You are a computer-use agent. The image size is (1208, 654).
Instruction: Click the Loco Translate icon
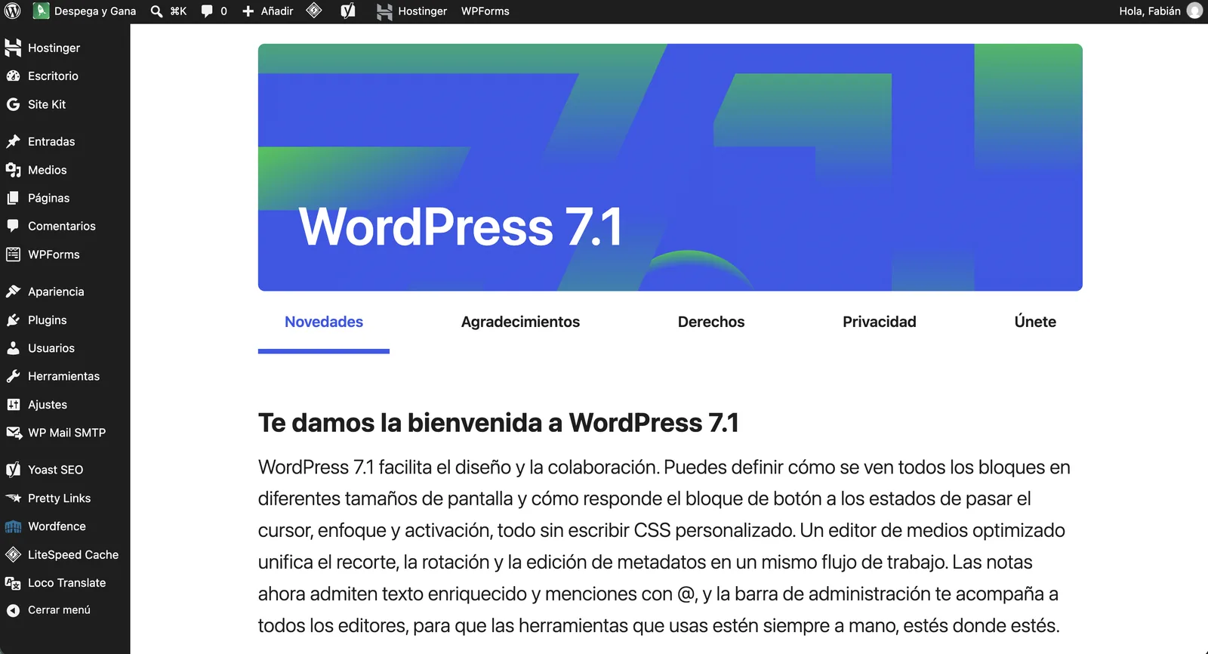point(13,583)
